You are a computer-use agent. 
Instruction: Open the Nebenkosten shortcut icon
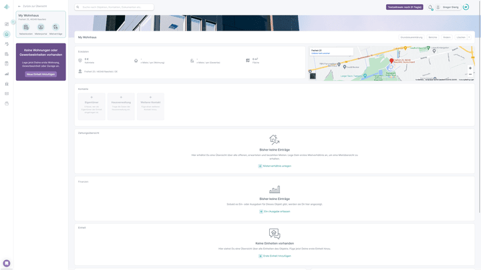coord(26,28)
